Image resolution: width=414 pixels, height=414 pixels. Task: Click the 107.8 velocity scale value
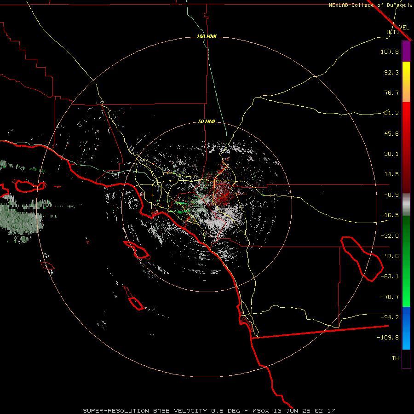tap(390, 52)
